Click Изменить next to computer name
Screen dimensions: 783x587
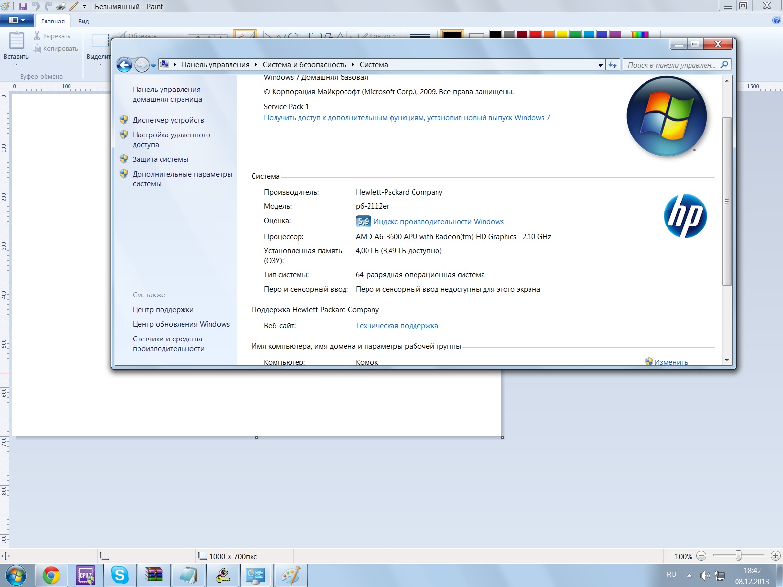tap(671, 362)
